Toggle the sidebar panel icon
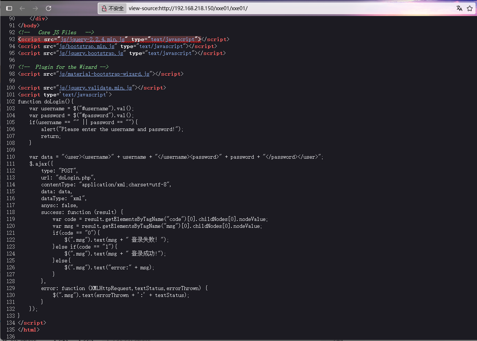Viewport: 477px width, 341px height. [x=9, y=8]
